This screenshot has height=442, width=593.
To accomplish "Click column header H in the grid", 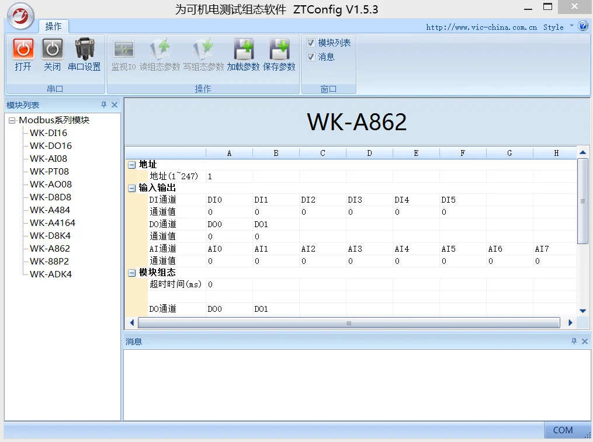I will [x=555, y=153].
